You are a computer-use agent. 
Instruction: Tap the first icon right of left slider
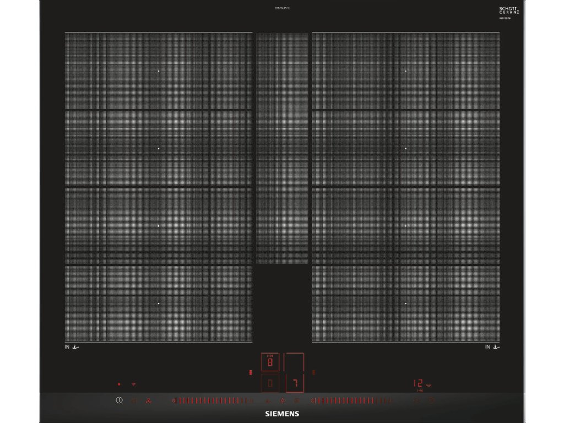pos(268,401)
